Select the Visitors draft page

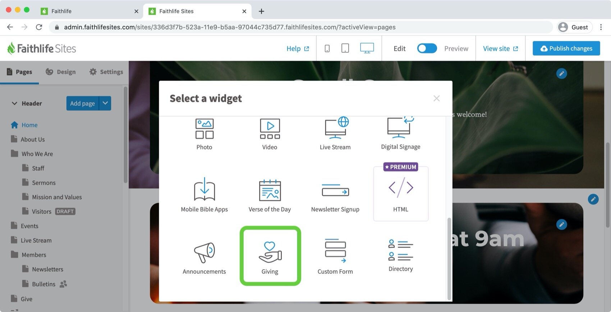(48, 211)
